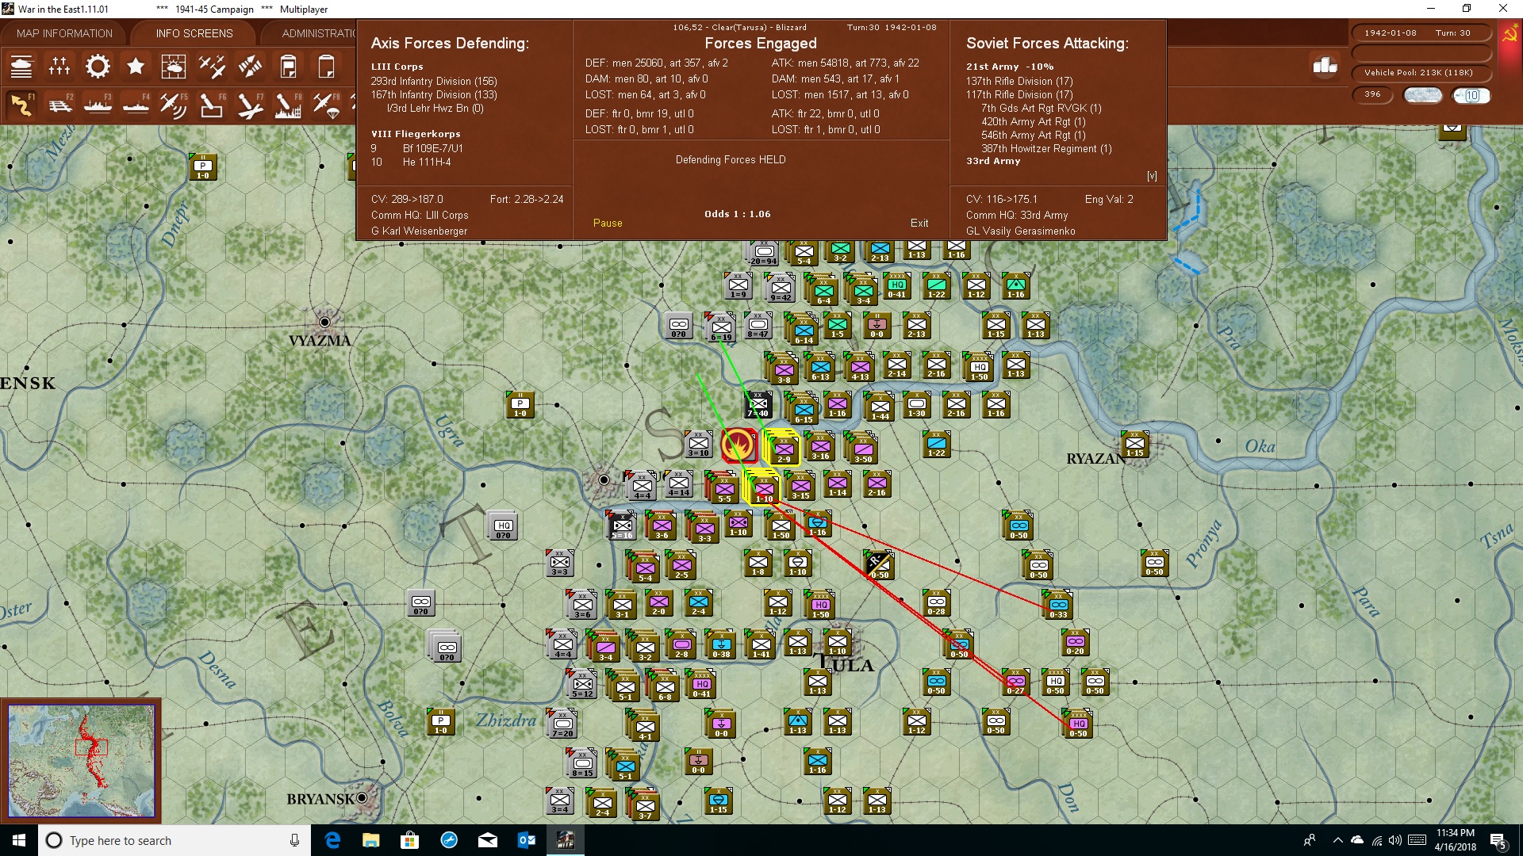
Task: Select 167th Infantry Division (133) entry
Action: coord(434,95)
